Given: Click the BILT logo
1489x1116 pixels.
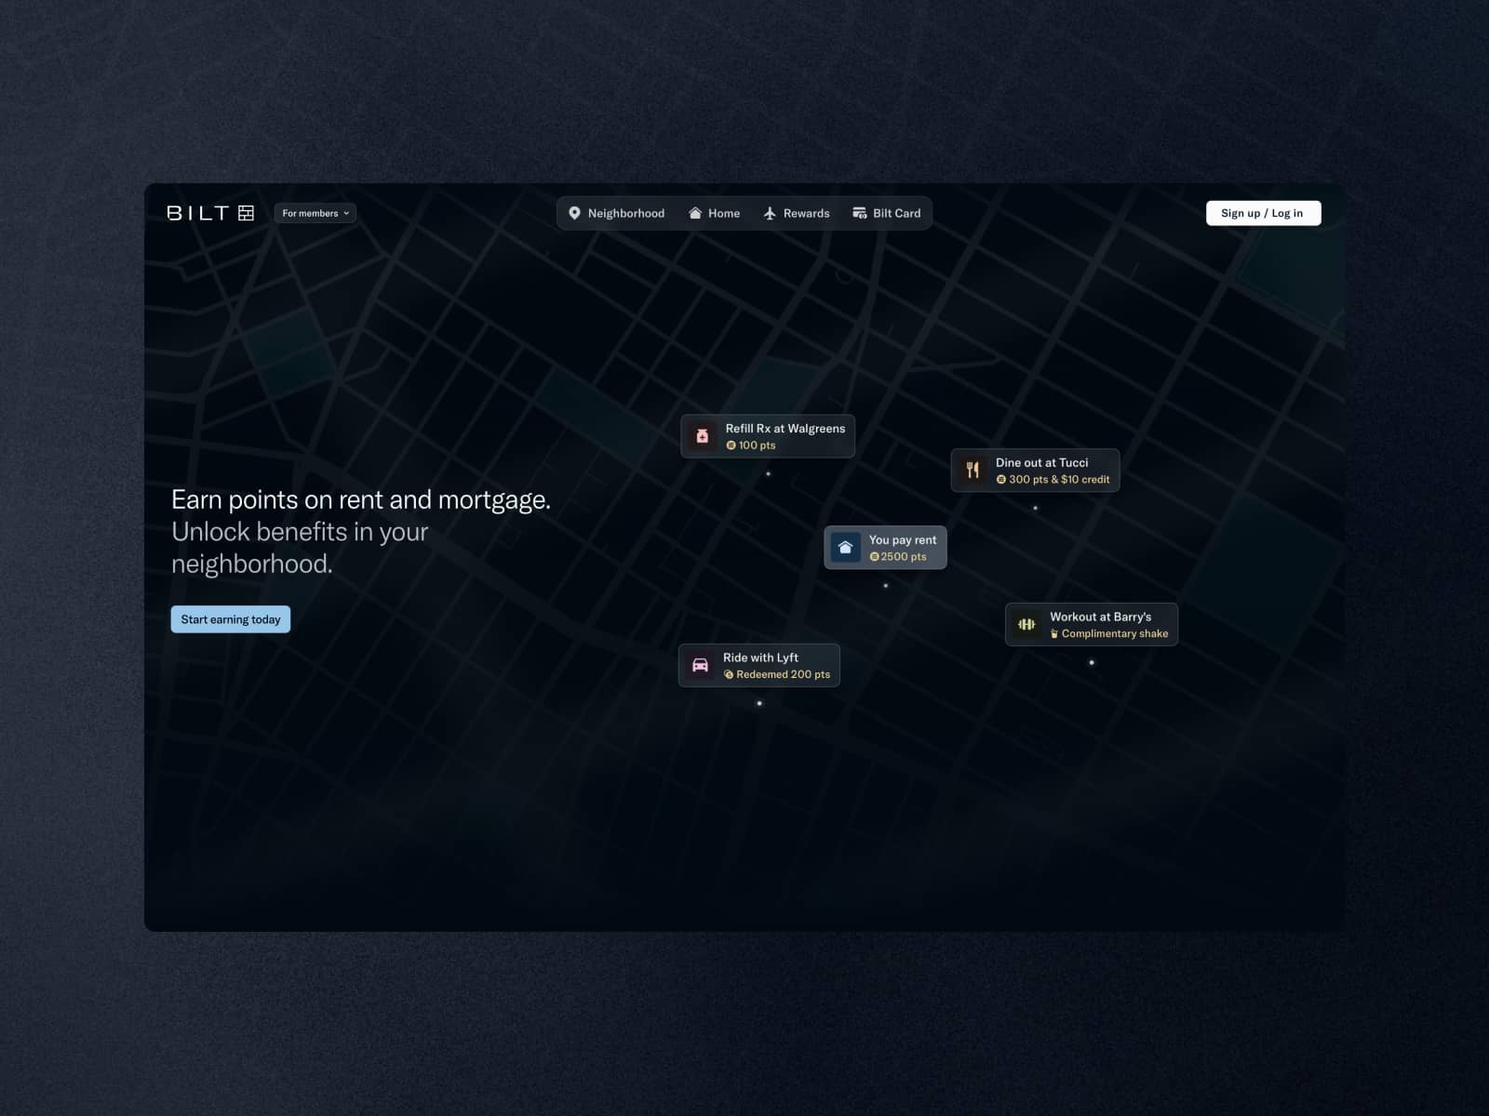Looking at the screenshot, I should [210, 213].
